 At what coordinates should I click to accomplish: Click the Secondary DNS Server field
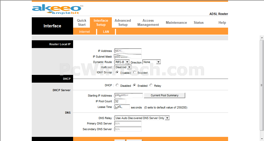[x=128, y=129]
